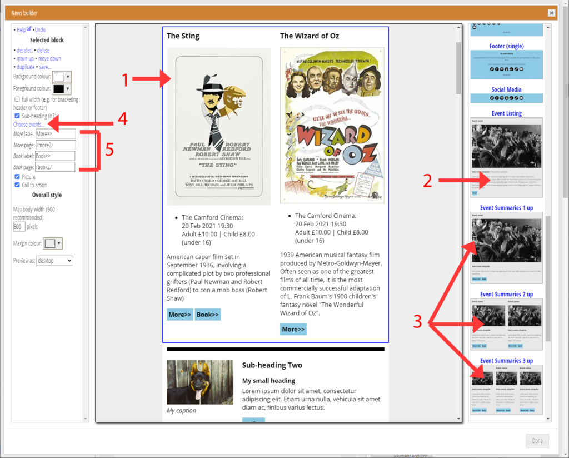Duplicate the selected block
569x458 pixels.
click(26, 67)
